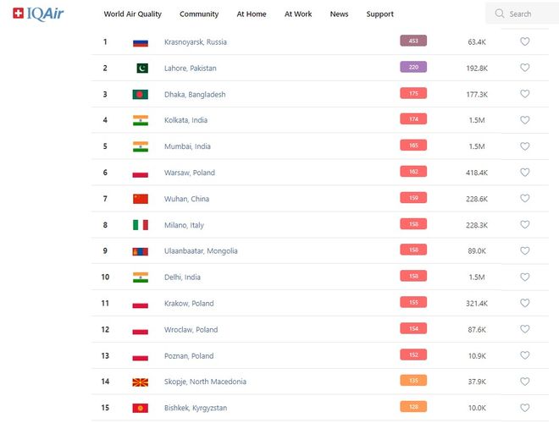Click the Italy flag next to Milano
The image size is (559, 423).
[141, 225]
